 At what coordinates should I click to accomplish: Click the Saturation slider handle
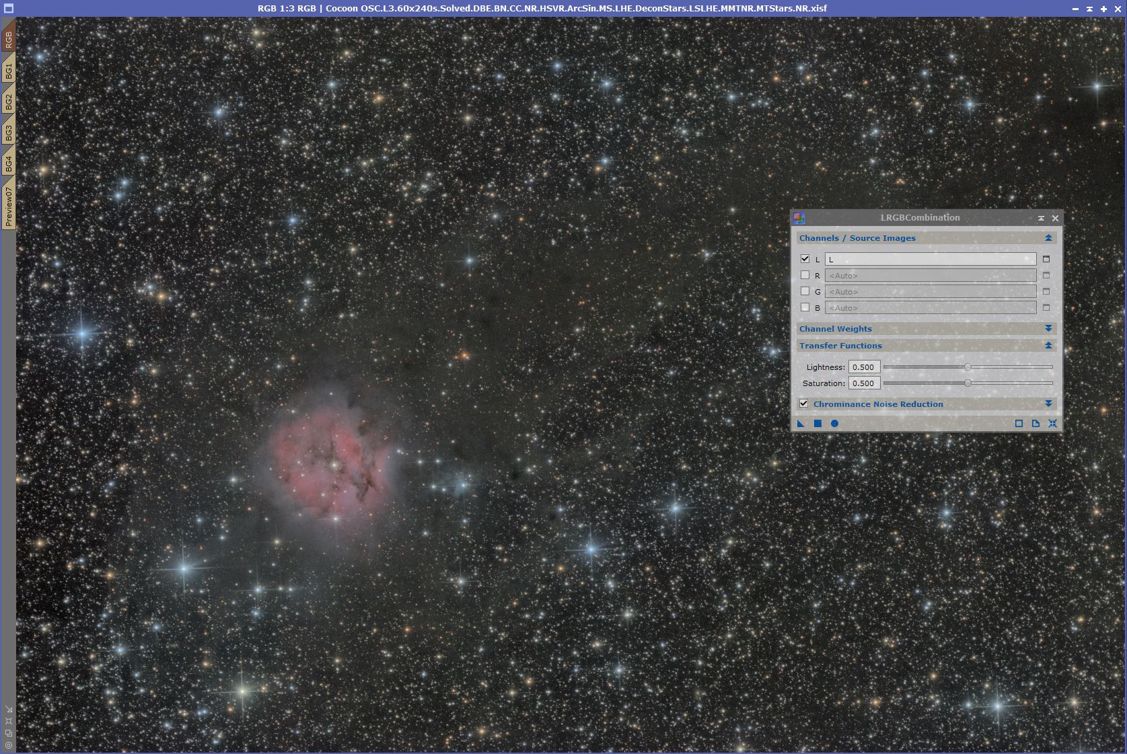pyautogui.click(x=968, y=383)
